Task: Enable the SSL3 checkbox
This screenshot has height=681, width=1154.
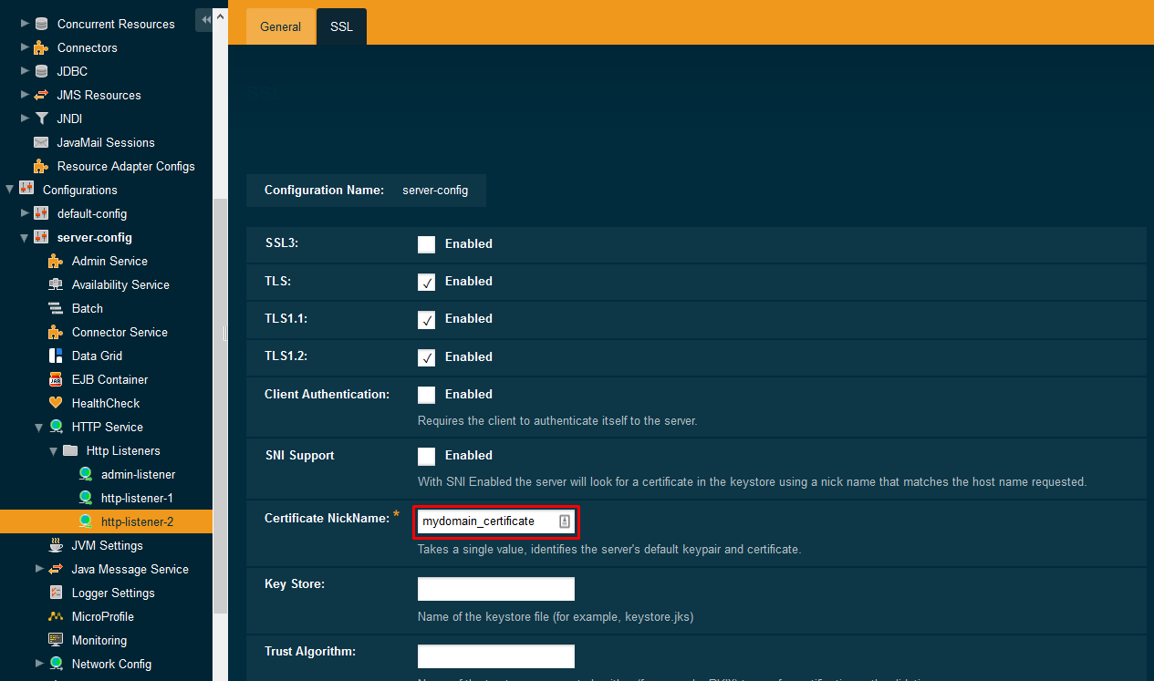Action: [x=426, y=244]
